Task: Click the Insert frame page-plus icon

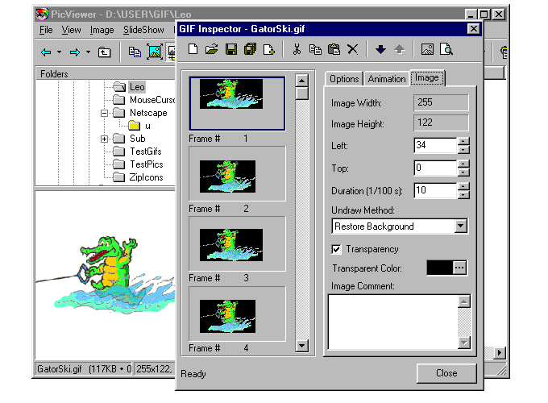Action: tap(268, 49)
